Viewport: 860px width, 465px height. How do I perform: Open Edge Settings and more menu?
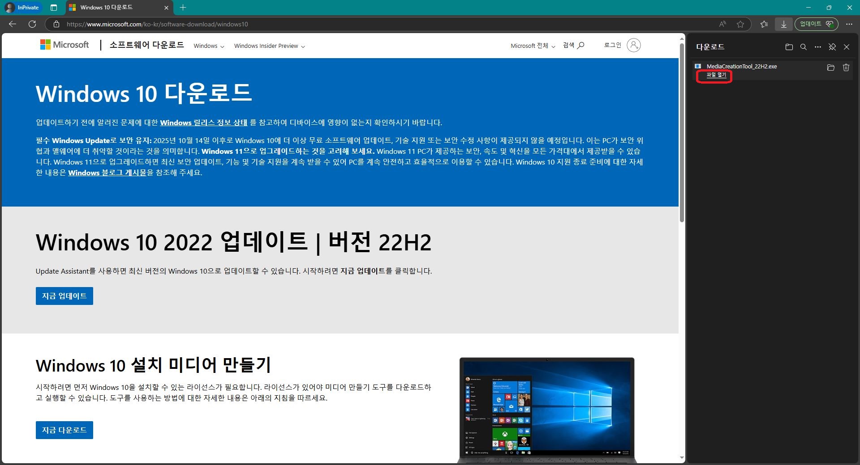849,24
